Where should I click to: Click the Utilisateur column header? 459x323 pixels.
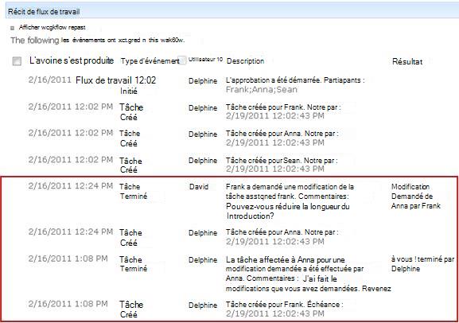click(x=205, y=60)
